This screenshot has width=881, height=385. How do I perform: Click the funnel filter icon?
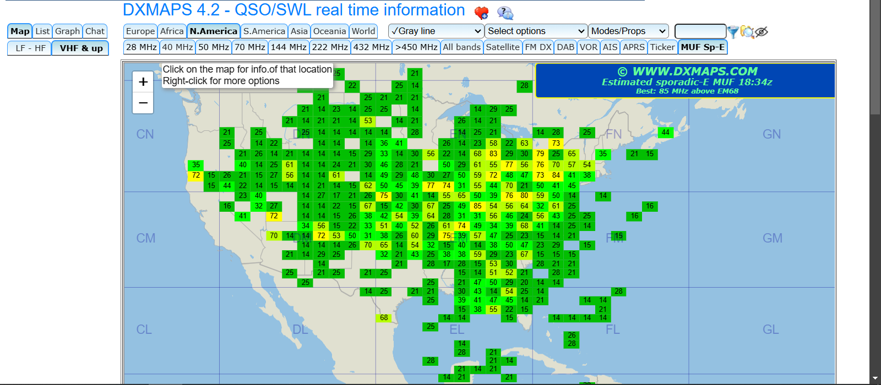(x=733, y=32)
